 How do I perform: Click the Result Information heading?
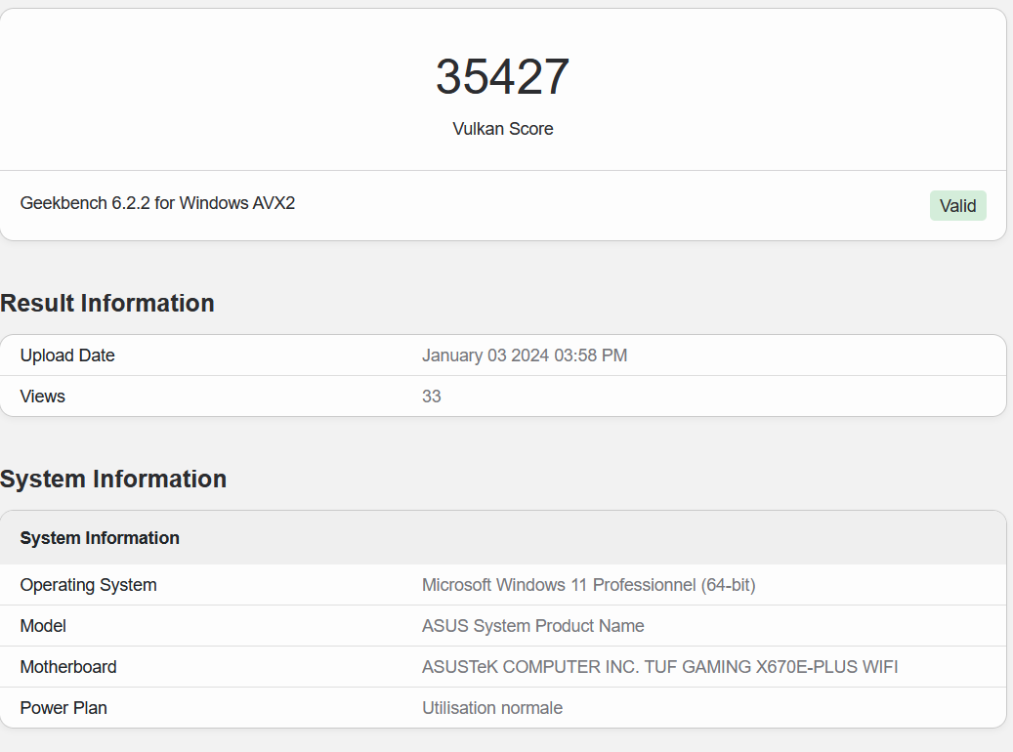(107, 304)
